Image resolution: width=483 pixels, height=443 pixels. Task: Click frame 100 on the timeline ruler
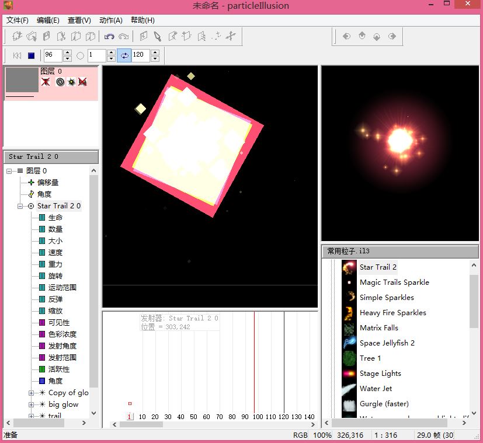tap(258, 417)
